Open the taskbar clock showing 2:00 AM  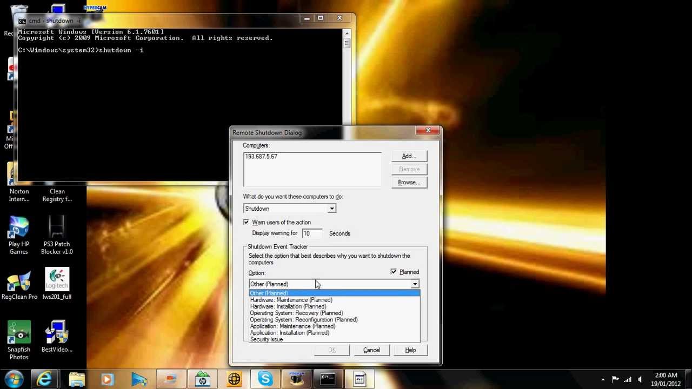click(x=666, y=379)
